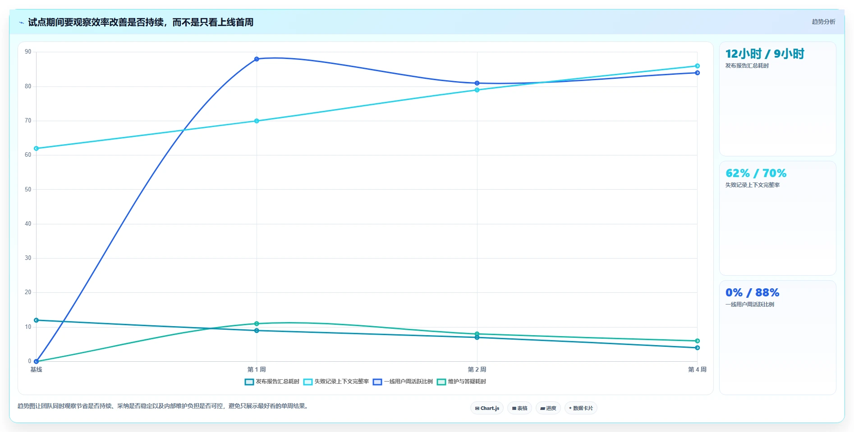Click the 50 y-axis label

28,189
